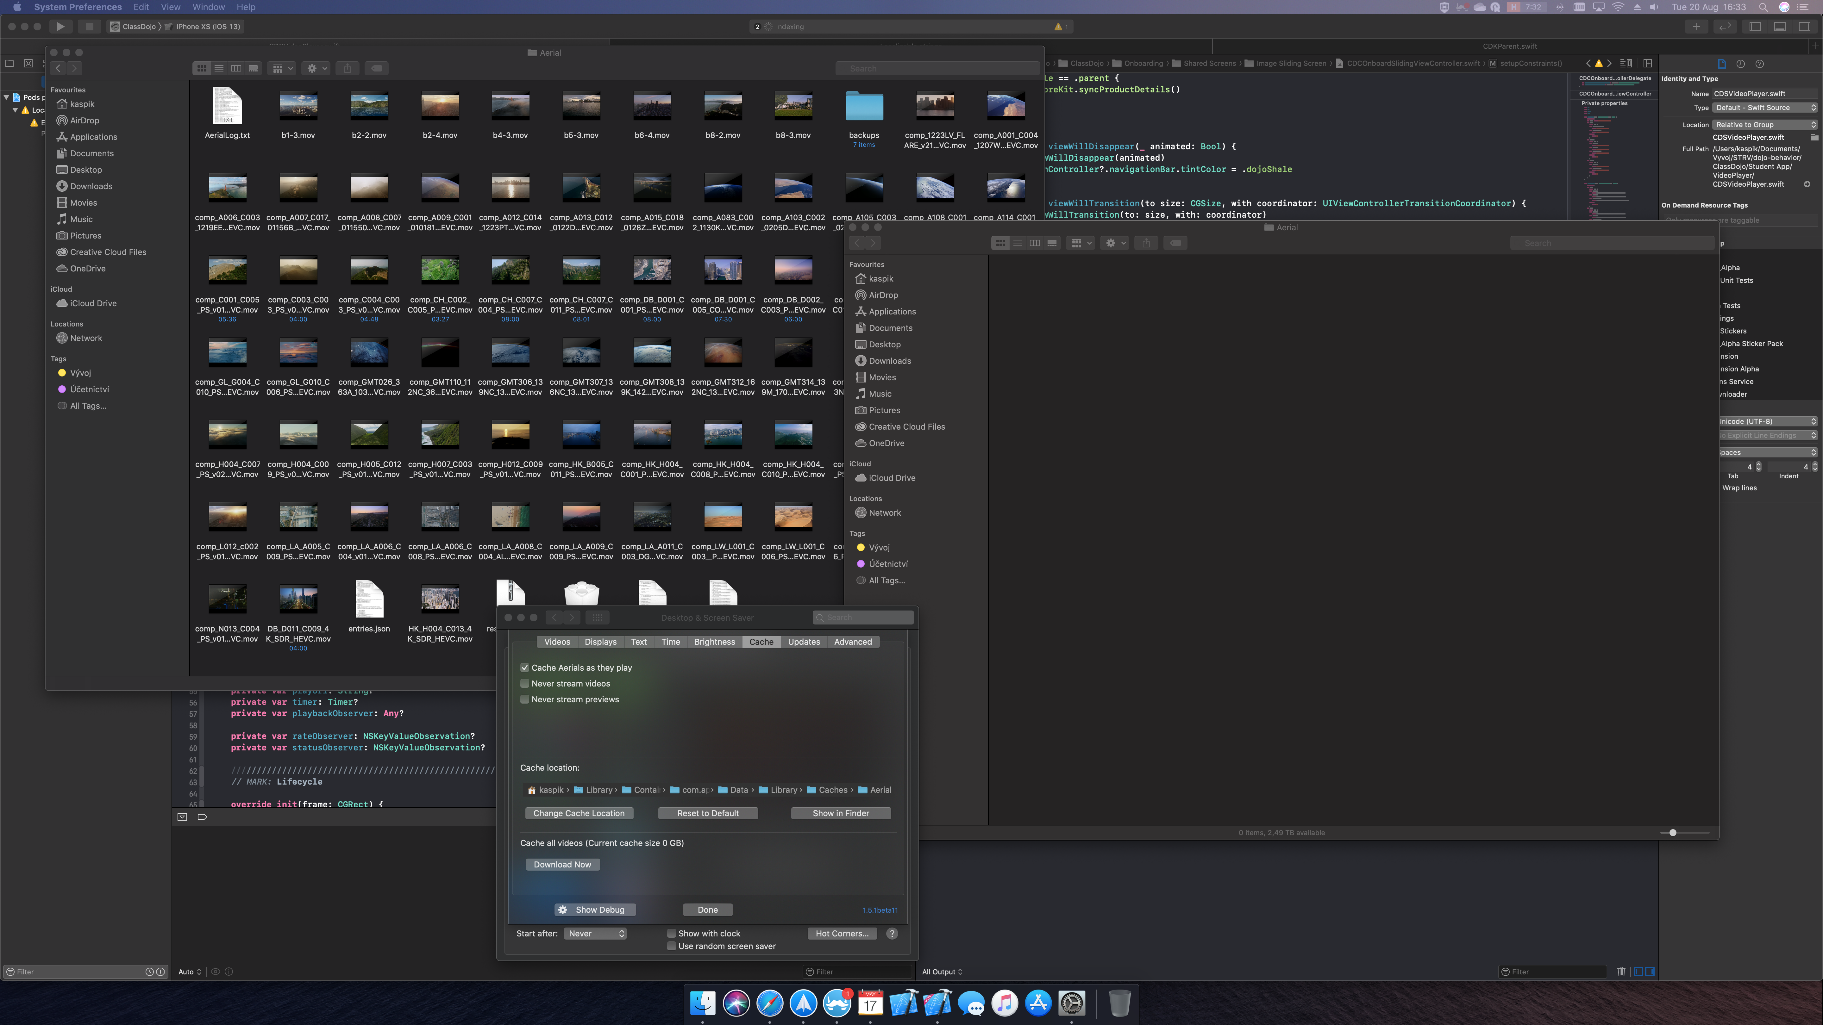Click Xcode add (+) library button
Image resolution: width=1823 pixels, height=1025 pixels.
point(1697,26)
